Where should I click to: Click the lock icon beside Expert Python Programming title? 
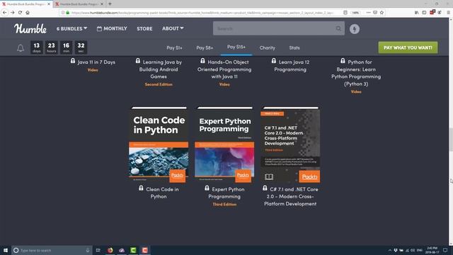point(207,188)
